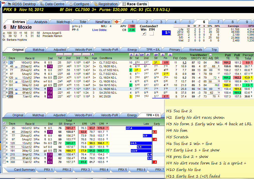
Task: Toggle checkbox for lower 3May12 2Atl line
Action: 4,151
